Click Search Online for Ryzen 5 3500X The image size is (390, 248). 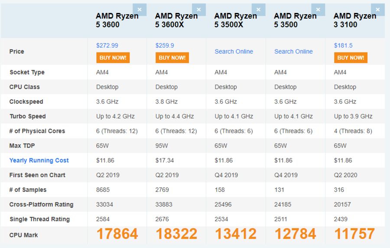234,52
